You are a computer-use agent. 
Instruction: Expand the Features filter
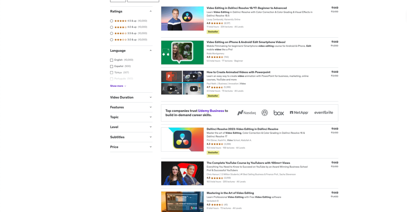click(131, 107)
